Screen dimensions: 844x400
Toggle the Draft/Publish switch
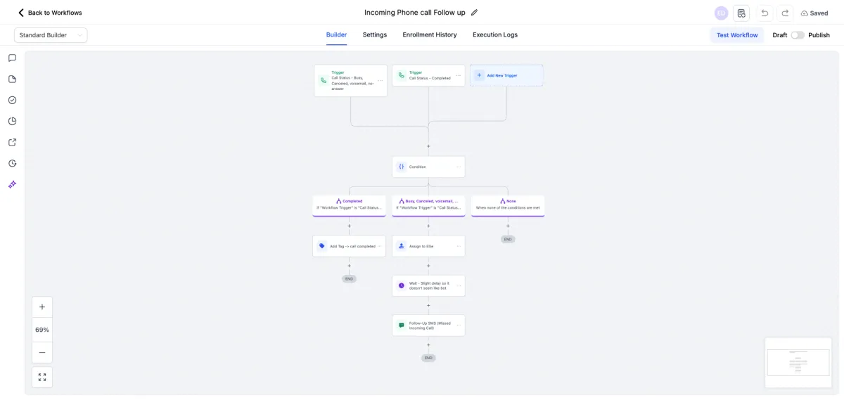pos(797,35)
